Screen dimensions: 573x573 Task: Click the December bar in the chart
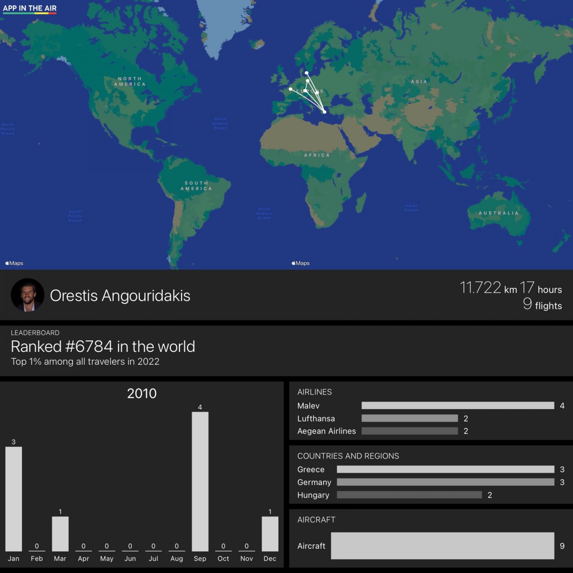[270, 533]
